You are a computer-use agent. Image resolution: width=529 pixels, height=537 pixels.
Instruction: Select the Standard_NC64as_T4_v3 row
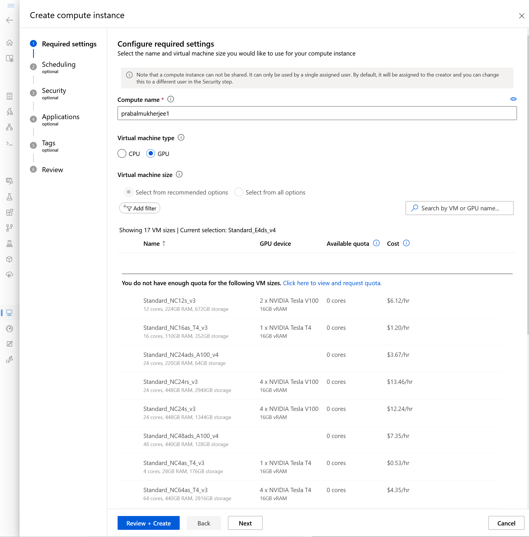pyautogui.click(x=309, y=494)
